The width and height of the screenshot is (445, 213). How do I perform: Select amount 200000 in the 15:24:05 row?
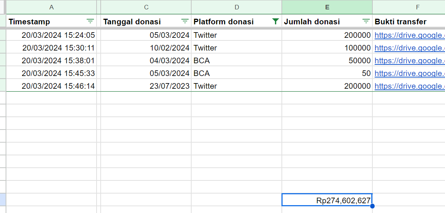327,35
